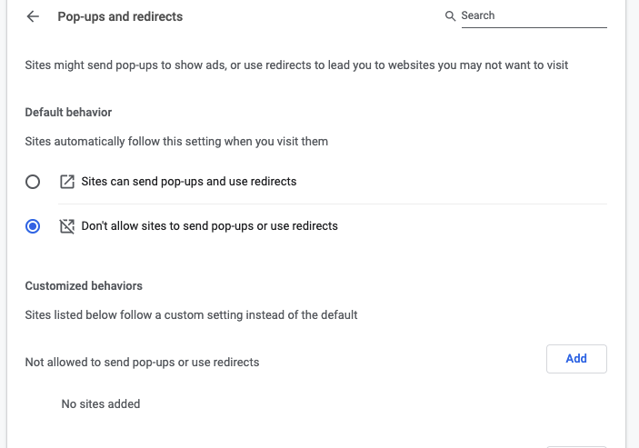Click the 'Pop-ups and redirects' page title
Screen dimensions: 639x448
pos(120,16)
